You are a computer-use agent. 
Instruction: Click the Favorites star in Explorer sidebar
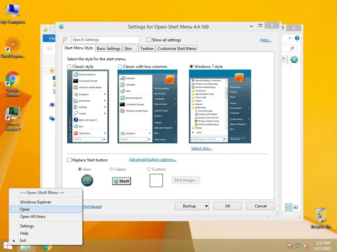coord(52,70)
